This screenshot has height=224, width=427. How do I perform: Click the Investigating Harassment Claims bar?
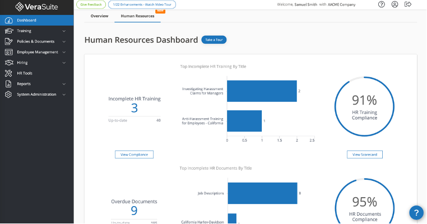tap(262, 91)
